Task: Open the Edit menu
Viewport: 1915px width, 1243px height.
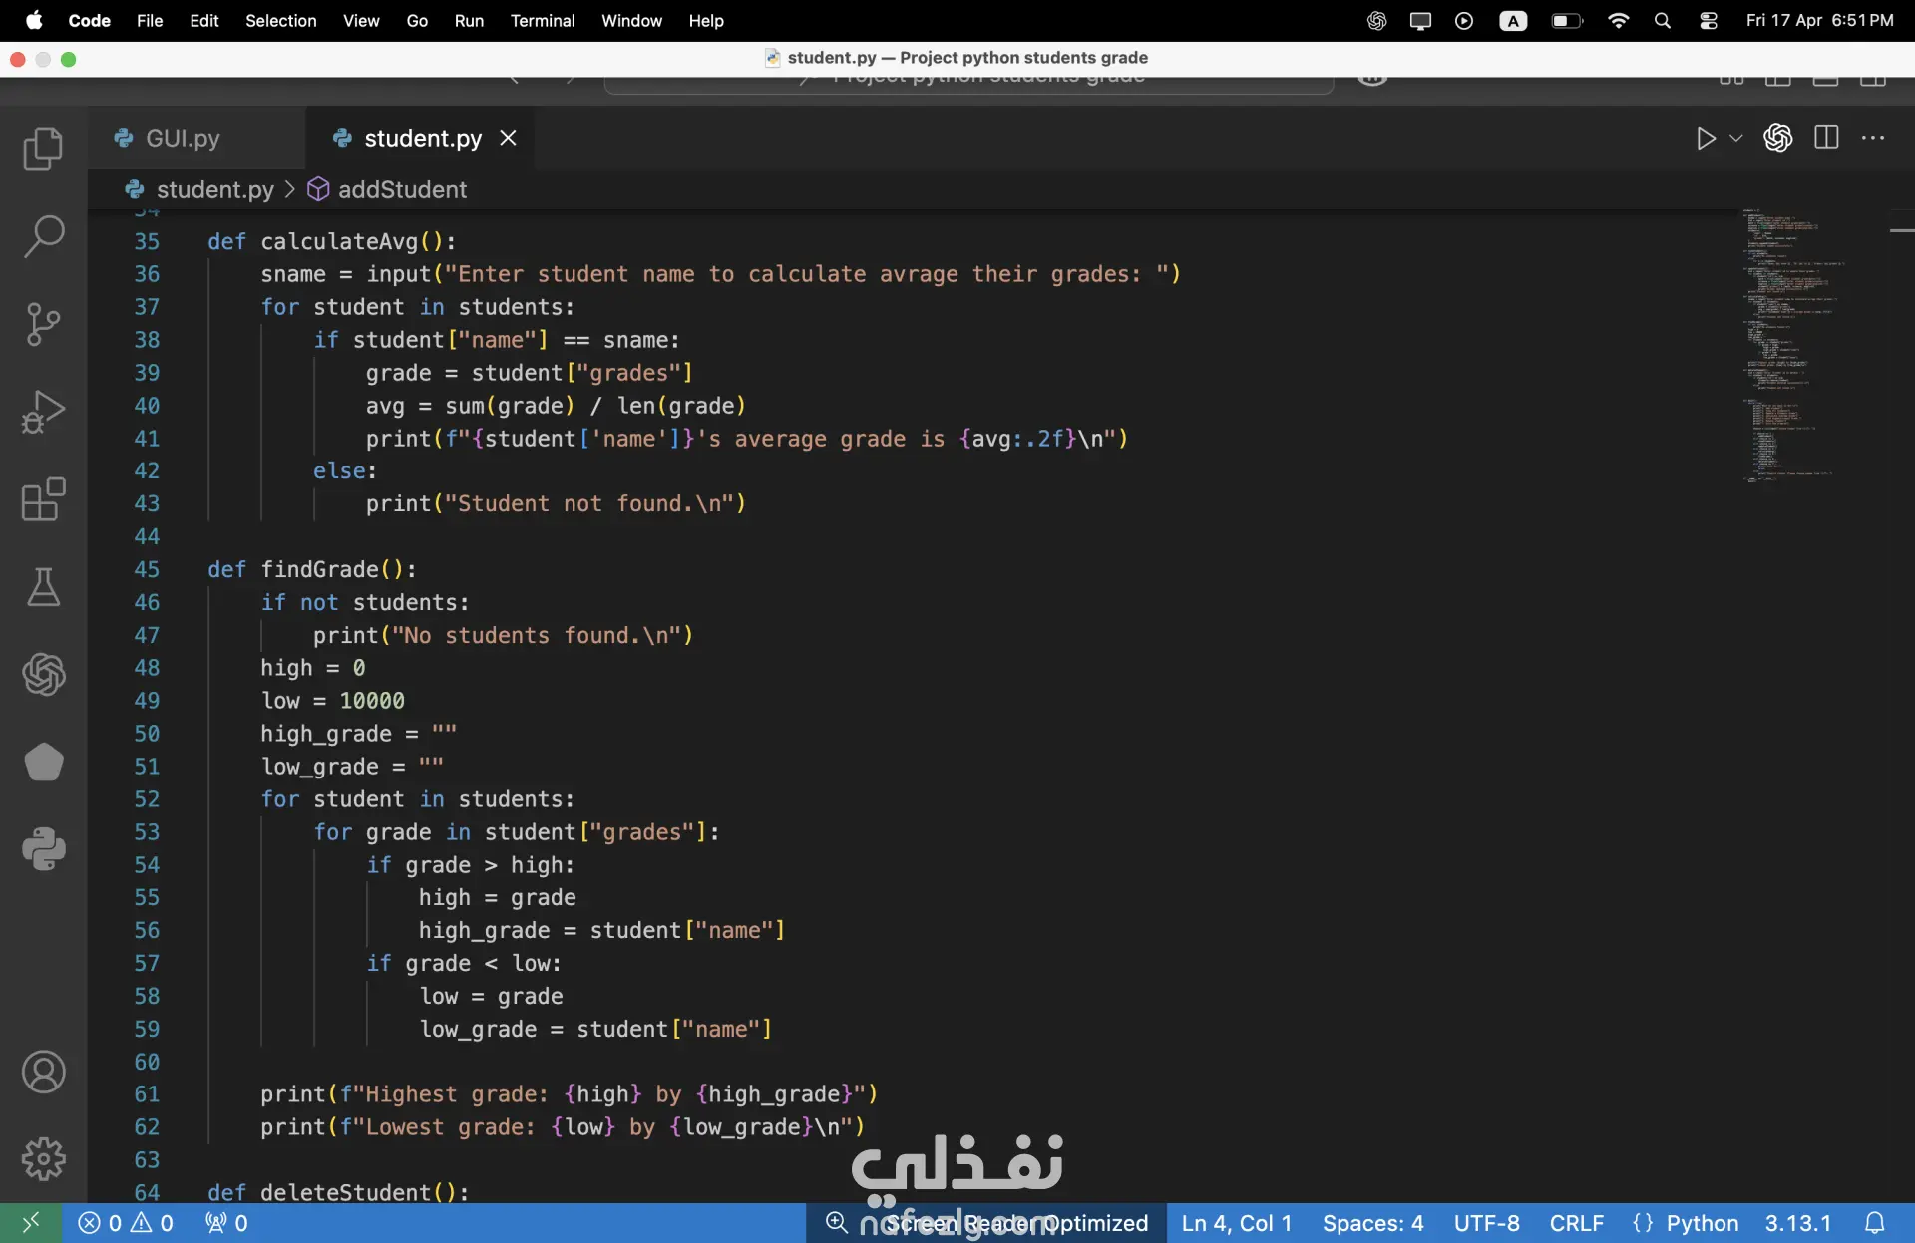Action: tap(203, 20)
